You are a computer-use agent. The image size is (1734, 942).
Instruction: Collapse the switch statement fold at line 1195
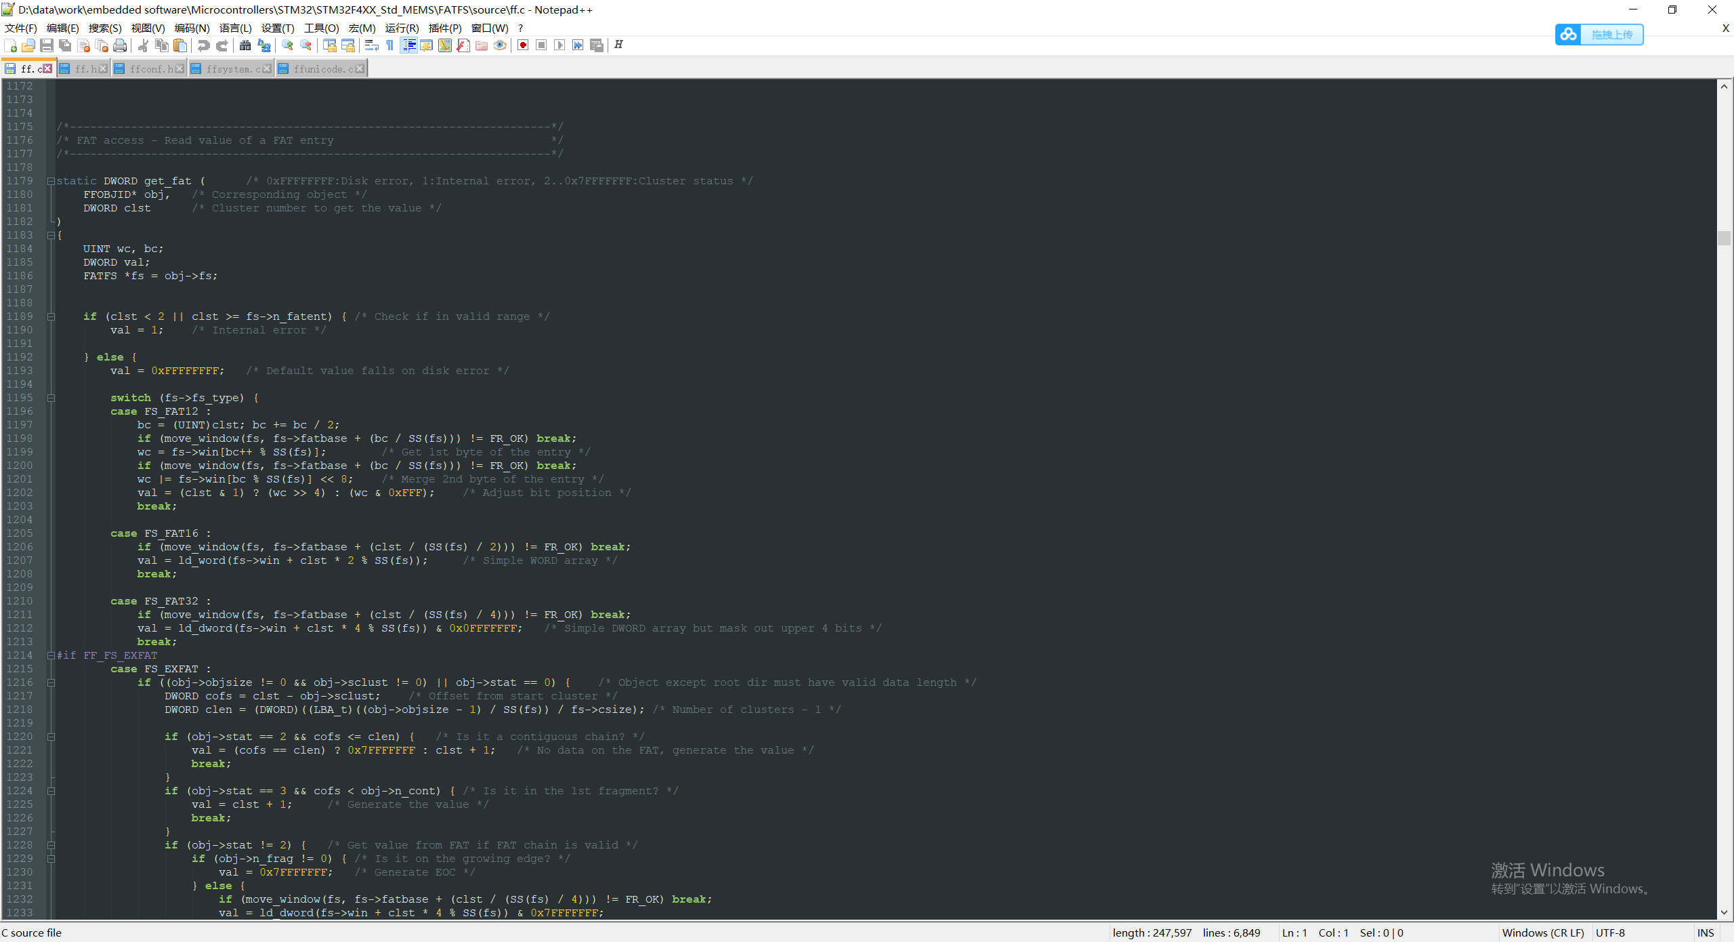(51, 398)
